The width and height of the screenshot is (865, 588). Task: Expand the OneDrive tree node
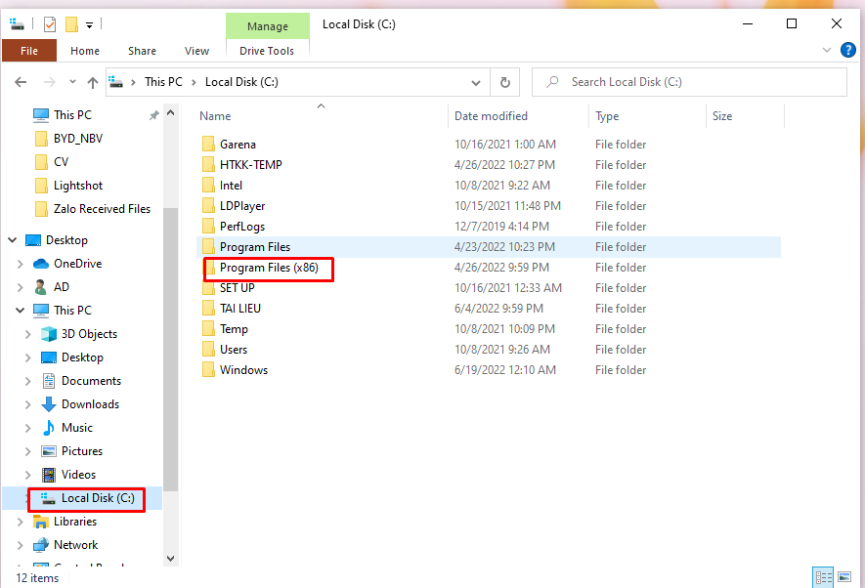click(21, 264)
